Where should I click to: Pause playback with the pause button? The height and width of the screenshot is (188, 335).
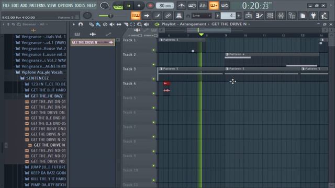tap(129, 6)
